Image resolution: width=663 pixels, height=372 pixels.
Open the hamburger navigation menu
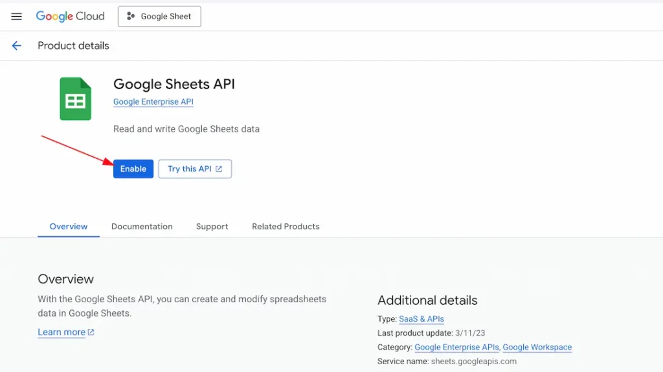click(x=17, y=17)
